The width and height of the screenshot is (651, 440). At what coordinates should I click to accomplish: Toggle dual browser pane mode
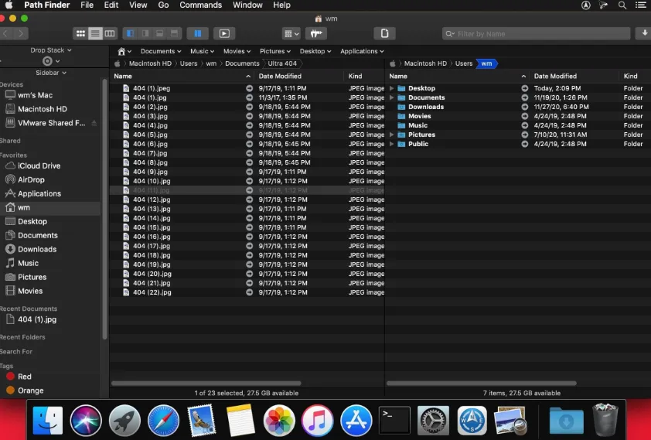coord(198,33)
